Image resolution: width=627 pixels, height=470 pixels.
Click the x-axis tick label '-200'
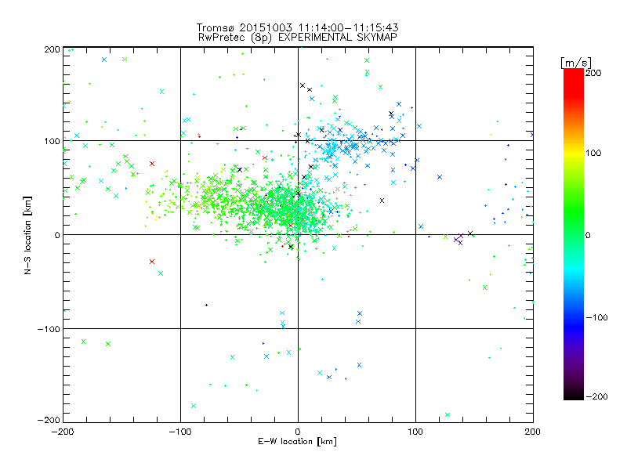[63, 432]
